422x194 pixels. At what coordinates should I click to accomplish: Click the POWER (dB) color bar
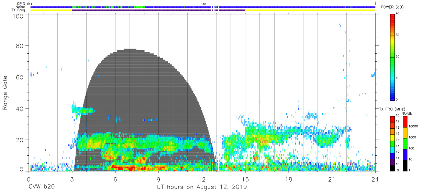coord(392,57)
